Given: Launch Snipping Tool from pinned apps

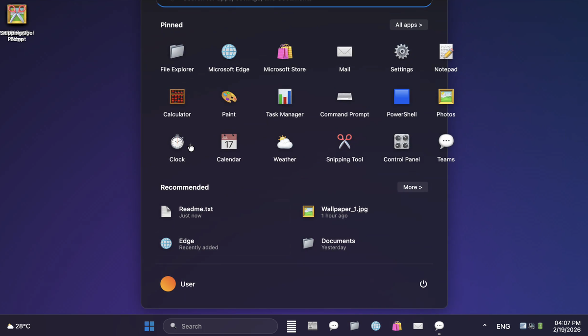Looking at the screenshot, I should (344, 148).
